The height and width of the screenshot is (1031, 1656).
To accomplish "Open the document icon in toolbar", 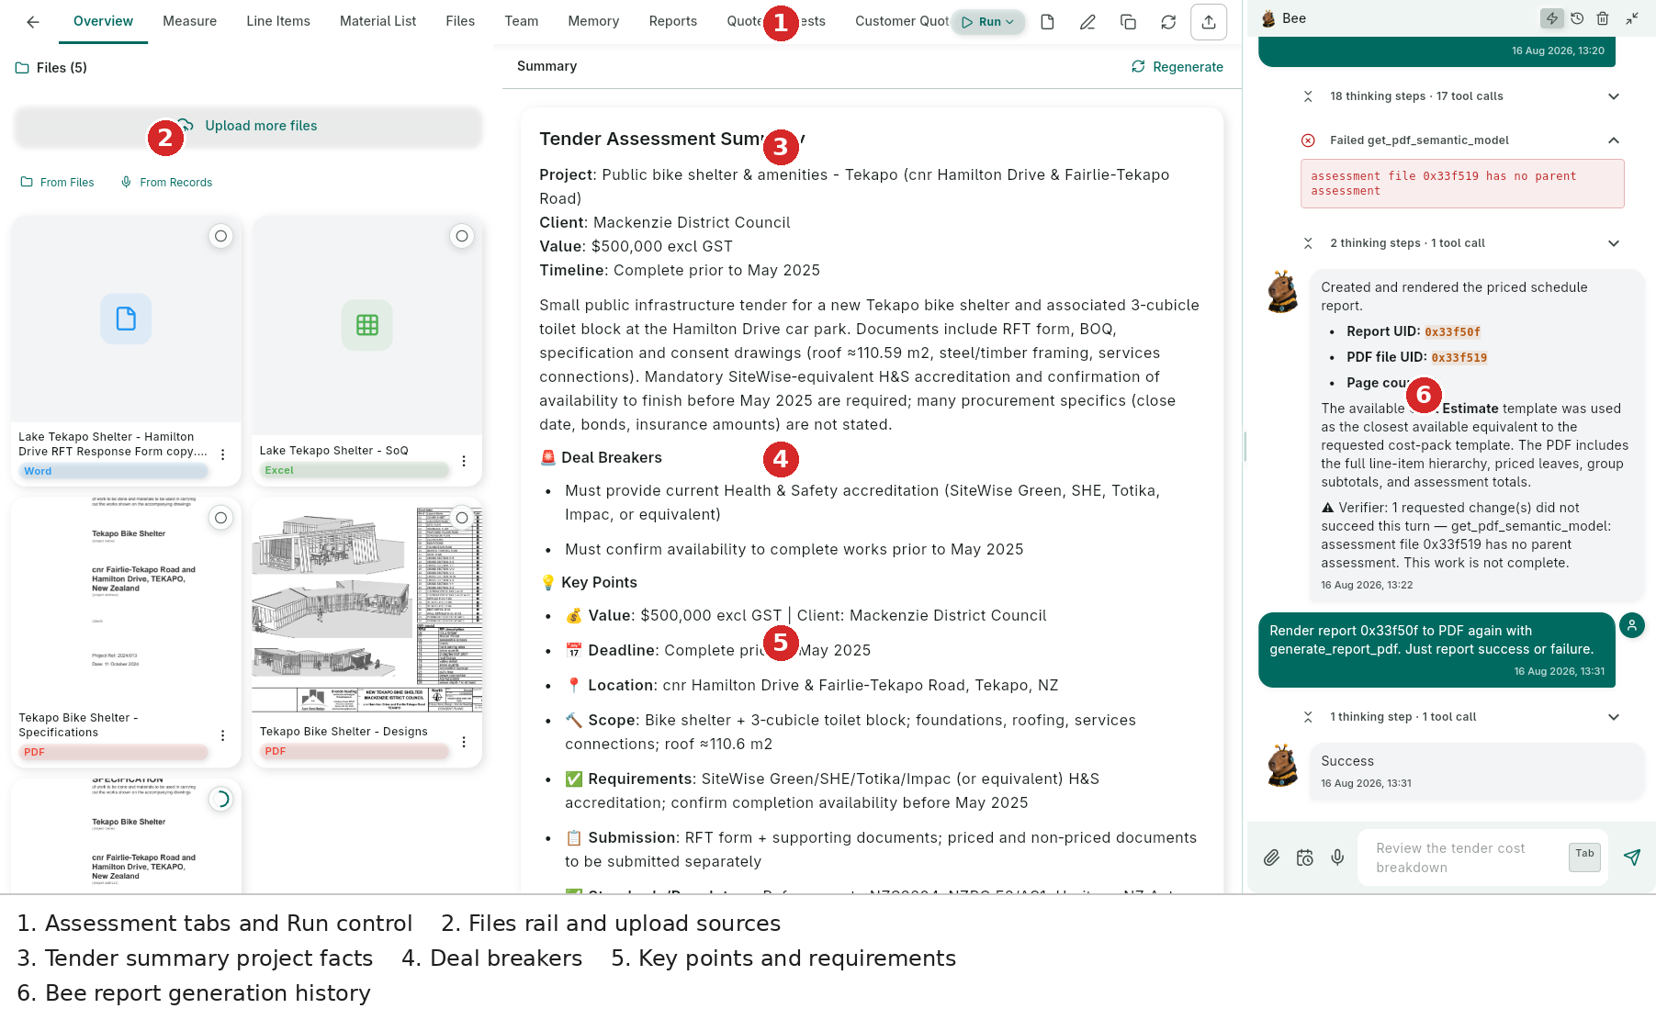I will pyautogui.click(x=1047, y=22).
